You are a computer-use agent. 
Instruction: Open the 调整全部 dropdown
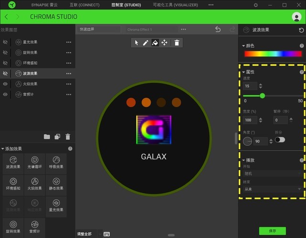89,234
